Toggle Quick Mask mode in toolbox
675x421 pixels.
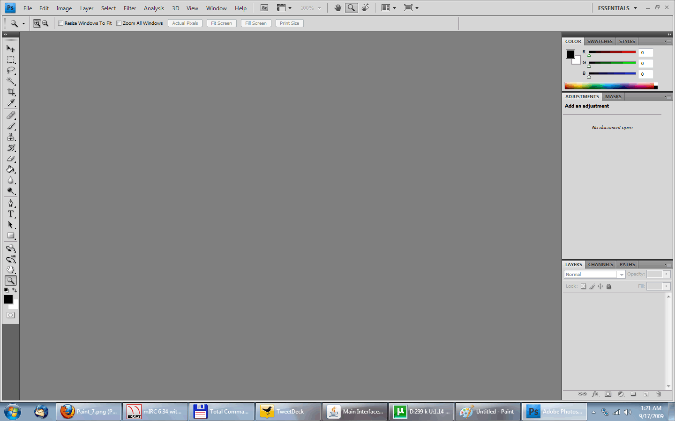tap(11, 315)
